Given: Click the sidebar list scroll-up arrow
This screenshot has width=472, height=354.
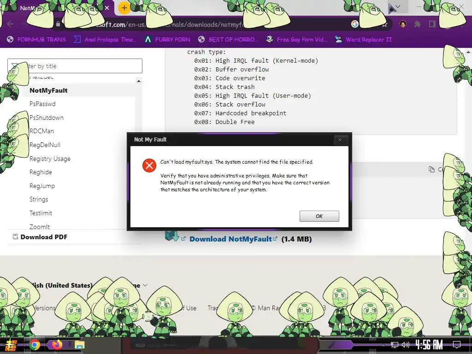Looking at the screenshot, I should 138,81.
